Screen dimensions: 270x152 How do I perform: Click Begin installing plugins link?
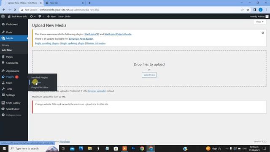47,43
